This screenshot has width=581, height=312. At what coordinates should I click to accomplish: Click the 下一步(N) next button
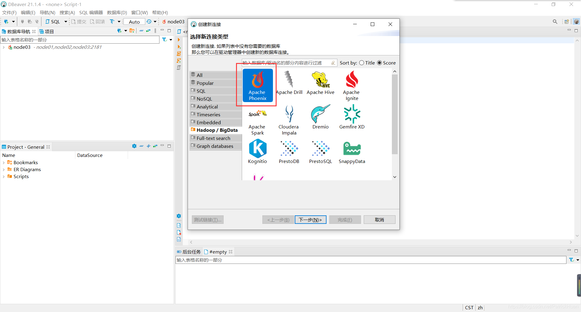coord(310,220)
